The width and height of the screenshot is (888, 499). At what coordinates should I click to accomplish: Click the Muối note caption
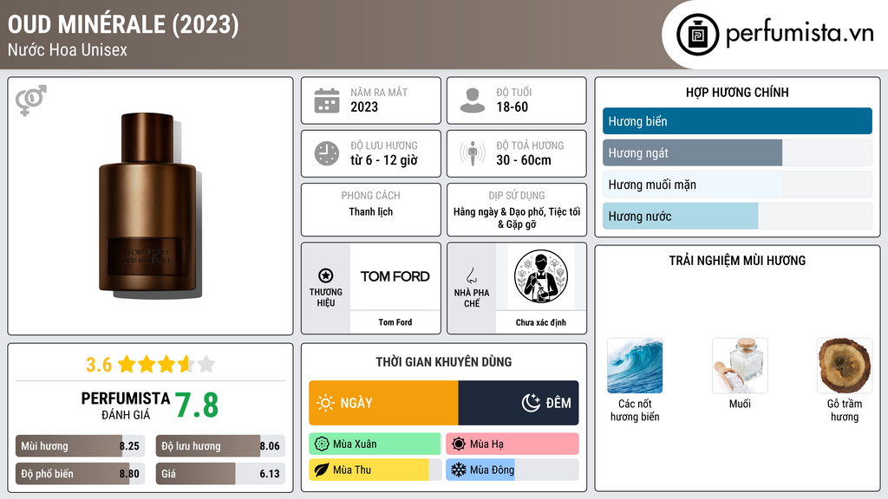point(740,404)
